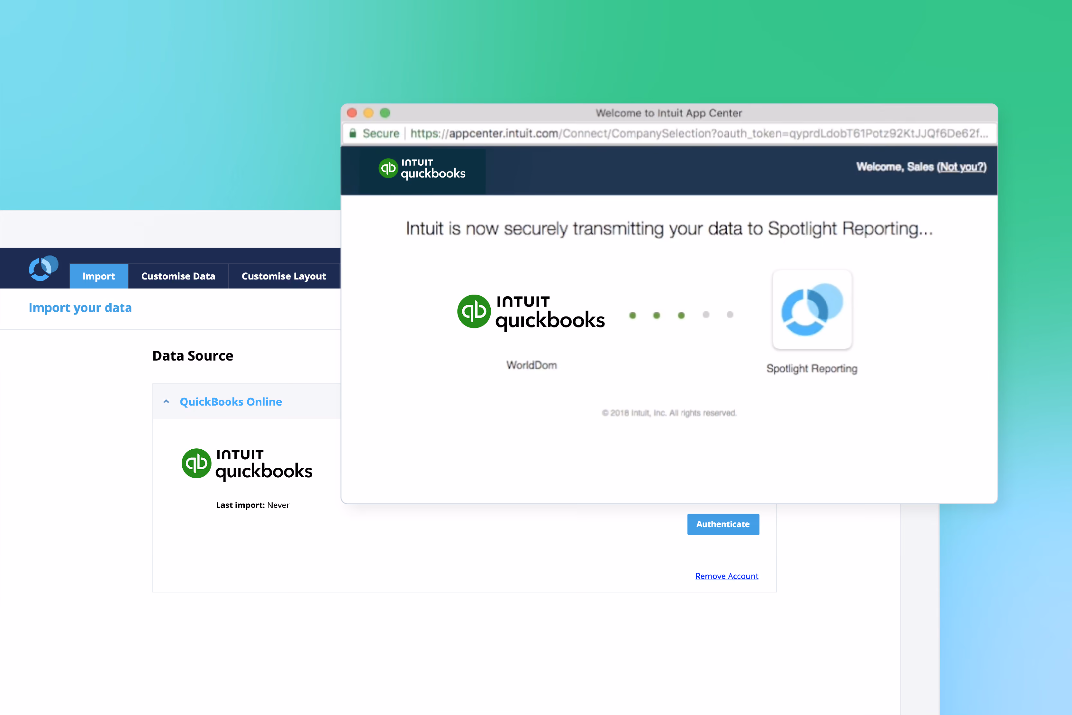
Task: Click the Last import: Never text
Action: [x=252, y=505]
